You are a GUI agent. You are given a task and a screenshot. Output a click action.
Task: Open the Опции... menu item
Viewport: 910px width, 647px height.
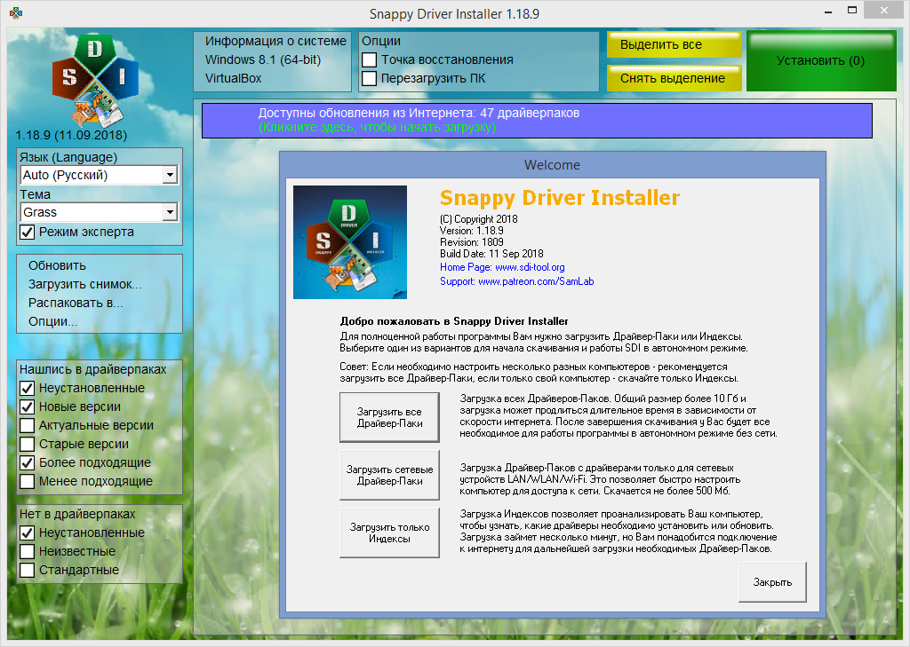(x=52, y=321)
